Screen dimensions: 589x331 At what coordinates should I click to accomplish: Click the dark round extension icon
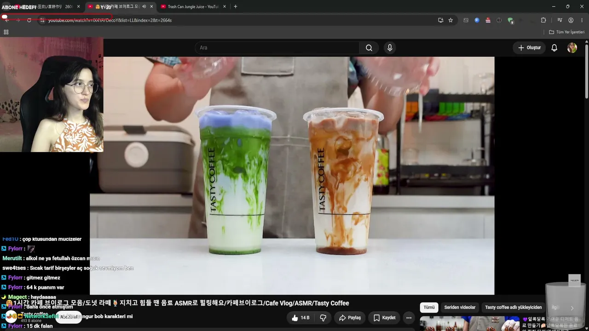point(499,20)
